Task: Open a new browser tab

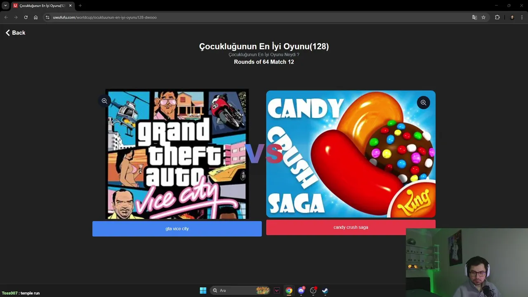Action: pos(80,6)
